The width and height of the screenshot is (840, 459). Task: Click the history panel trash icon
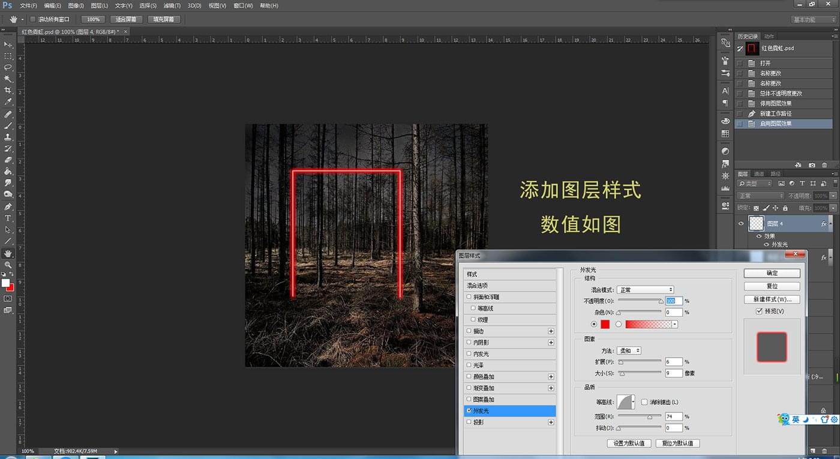tap(824, 165)
